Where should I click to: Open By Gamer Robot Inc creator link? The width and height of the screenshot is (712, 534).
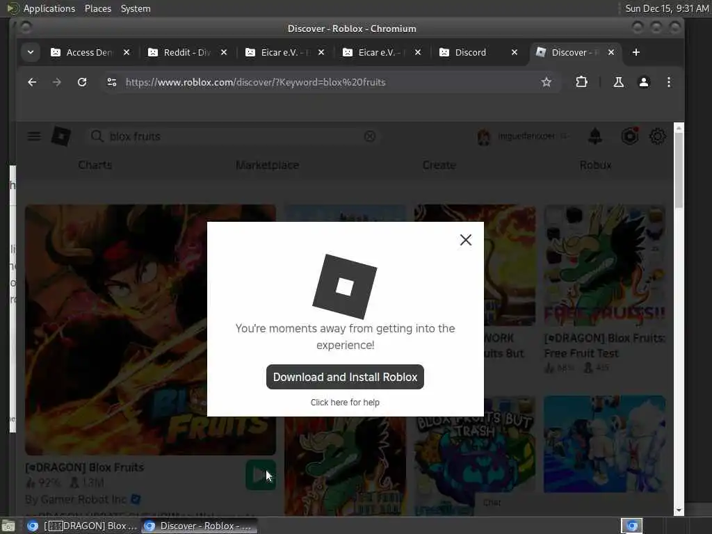click(76, 499)
